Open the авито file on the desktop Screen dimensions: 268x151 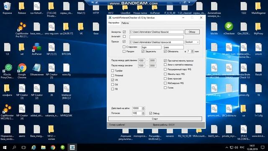point(22,131)
